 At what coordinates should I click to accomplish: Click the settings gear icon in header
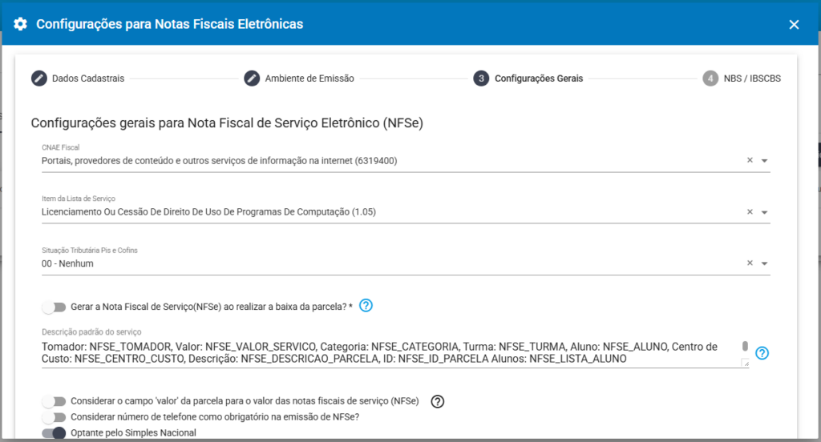(x=21, y=24)
